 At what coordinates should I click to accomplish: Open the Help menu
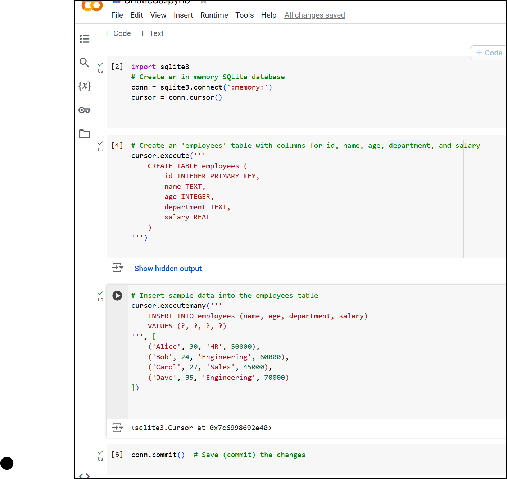click(x=269, y=15)
